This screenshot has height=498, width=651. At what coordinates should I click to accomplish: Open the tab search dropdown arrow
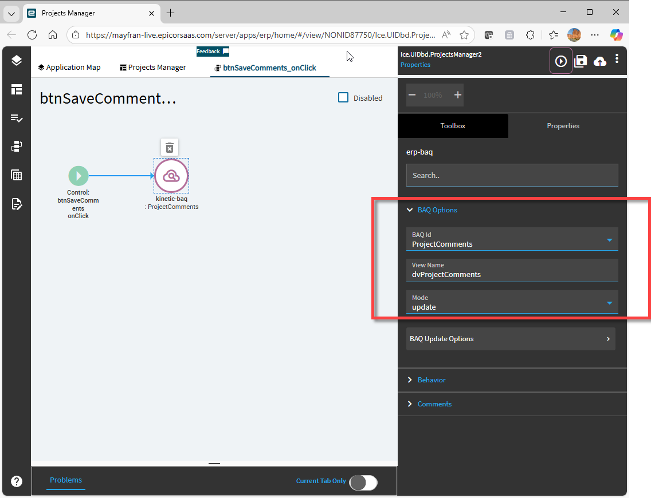pyautogui.click(x=11, y=14)
